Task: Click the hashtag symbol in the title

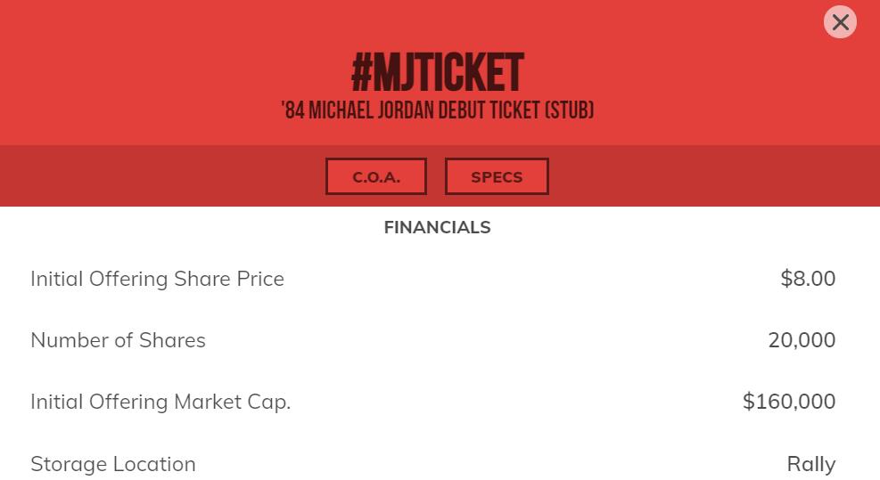Action: coord(361,73)
